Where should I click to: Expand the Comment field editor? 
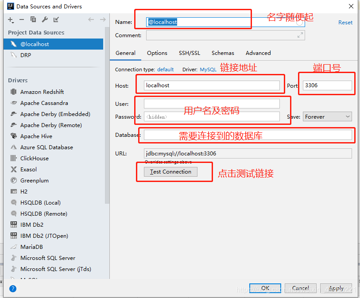click(x=300, y=35)
